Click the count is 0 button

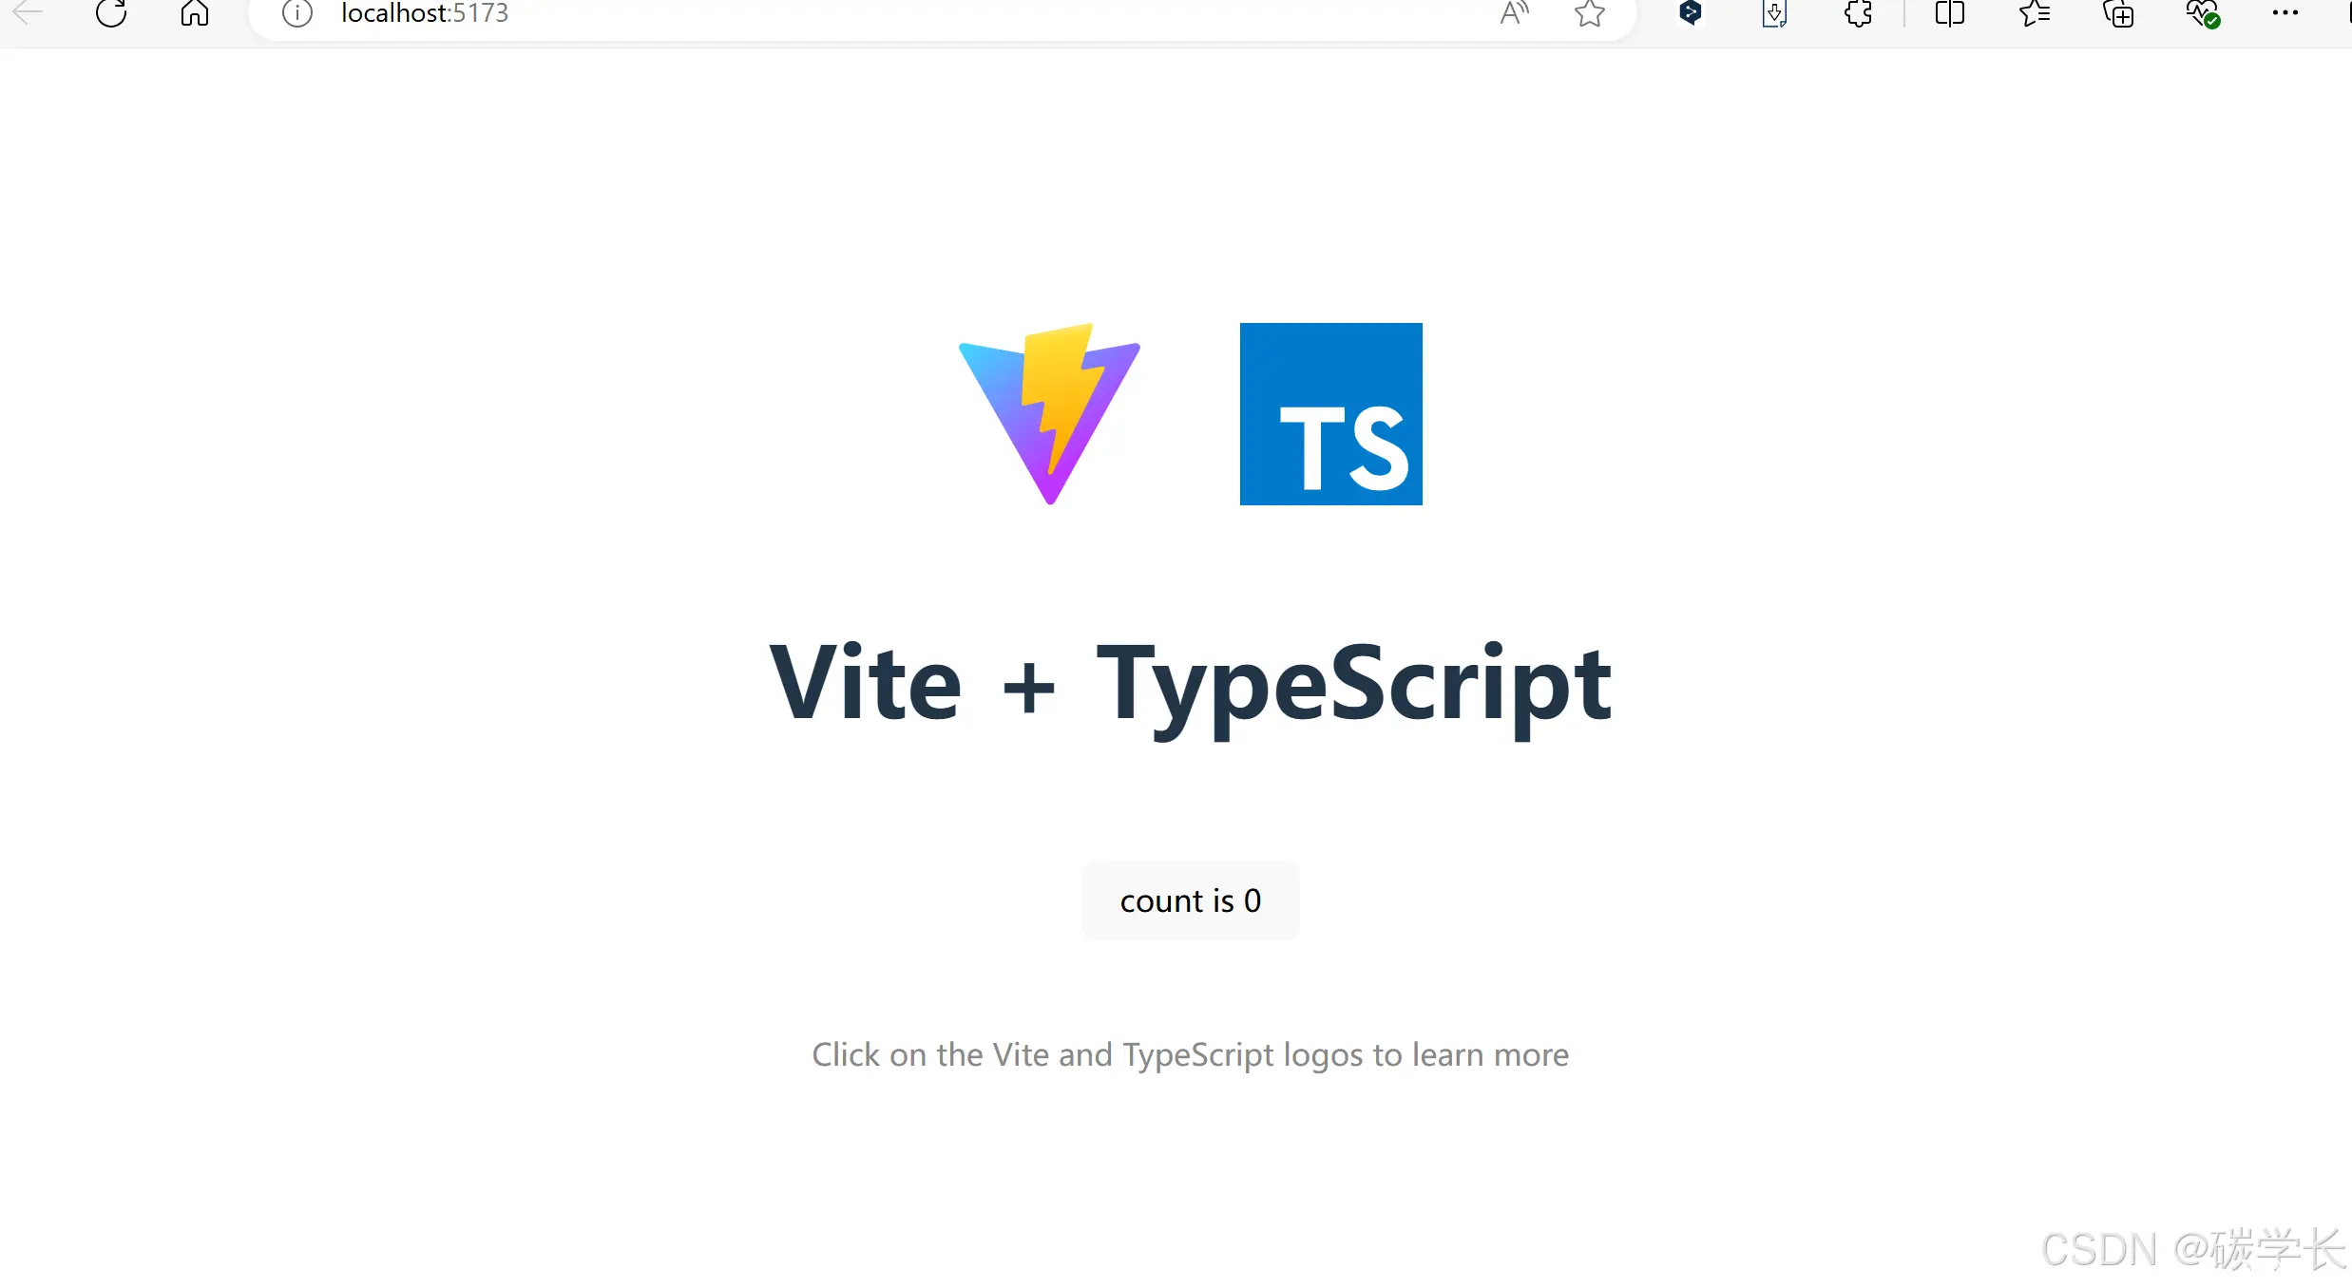1191,900
